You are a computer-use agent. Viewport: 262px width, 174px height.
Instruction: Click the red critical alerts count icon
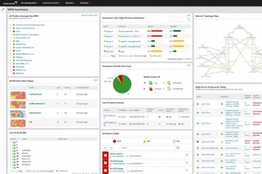(x=115, y=141)
